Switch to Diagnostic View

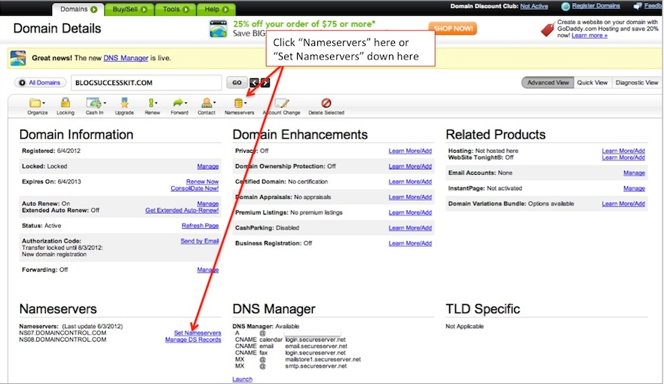(x=636, y=83)
